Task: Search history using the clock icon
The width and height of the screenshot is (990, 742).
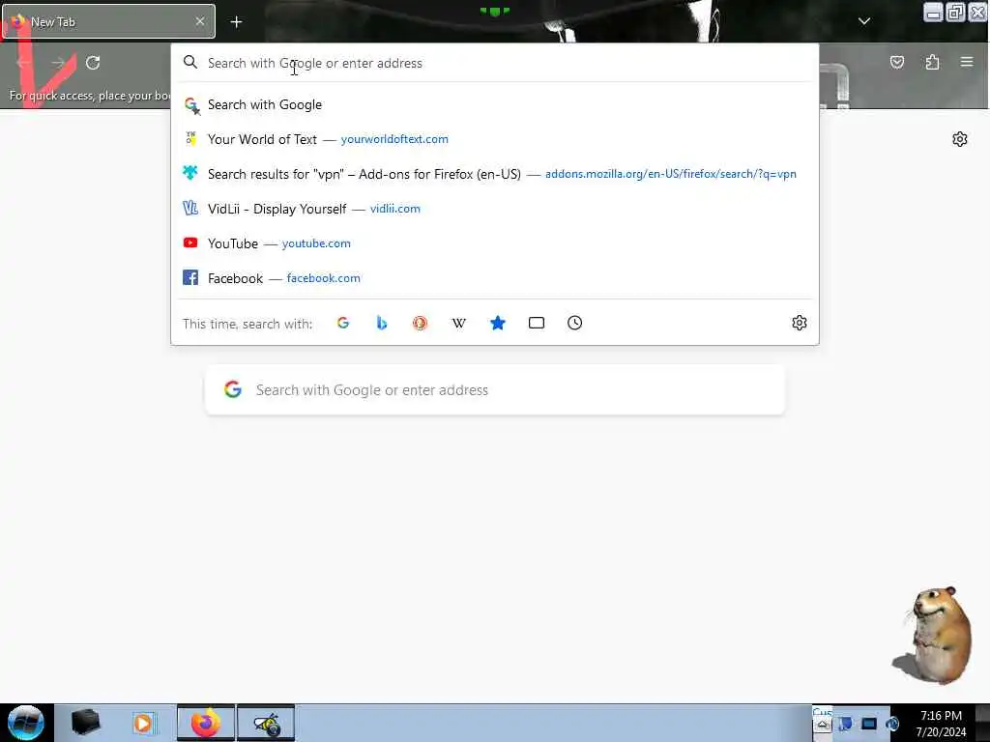Action: (x=574, y=323)
